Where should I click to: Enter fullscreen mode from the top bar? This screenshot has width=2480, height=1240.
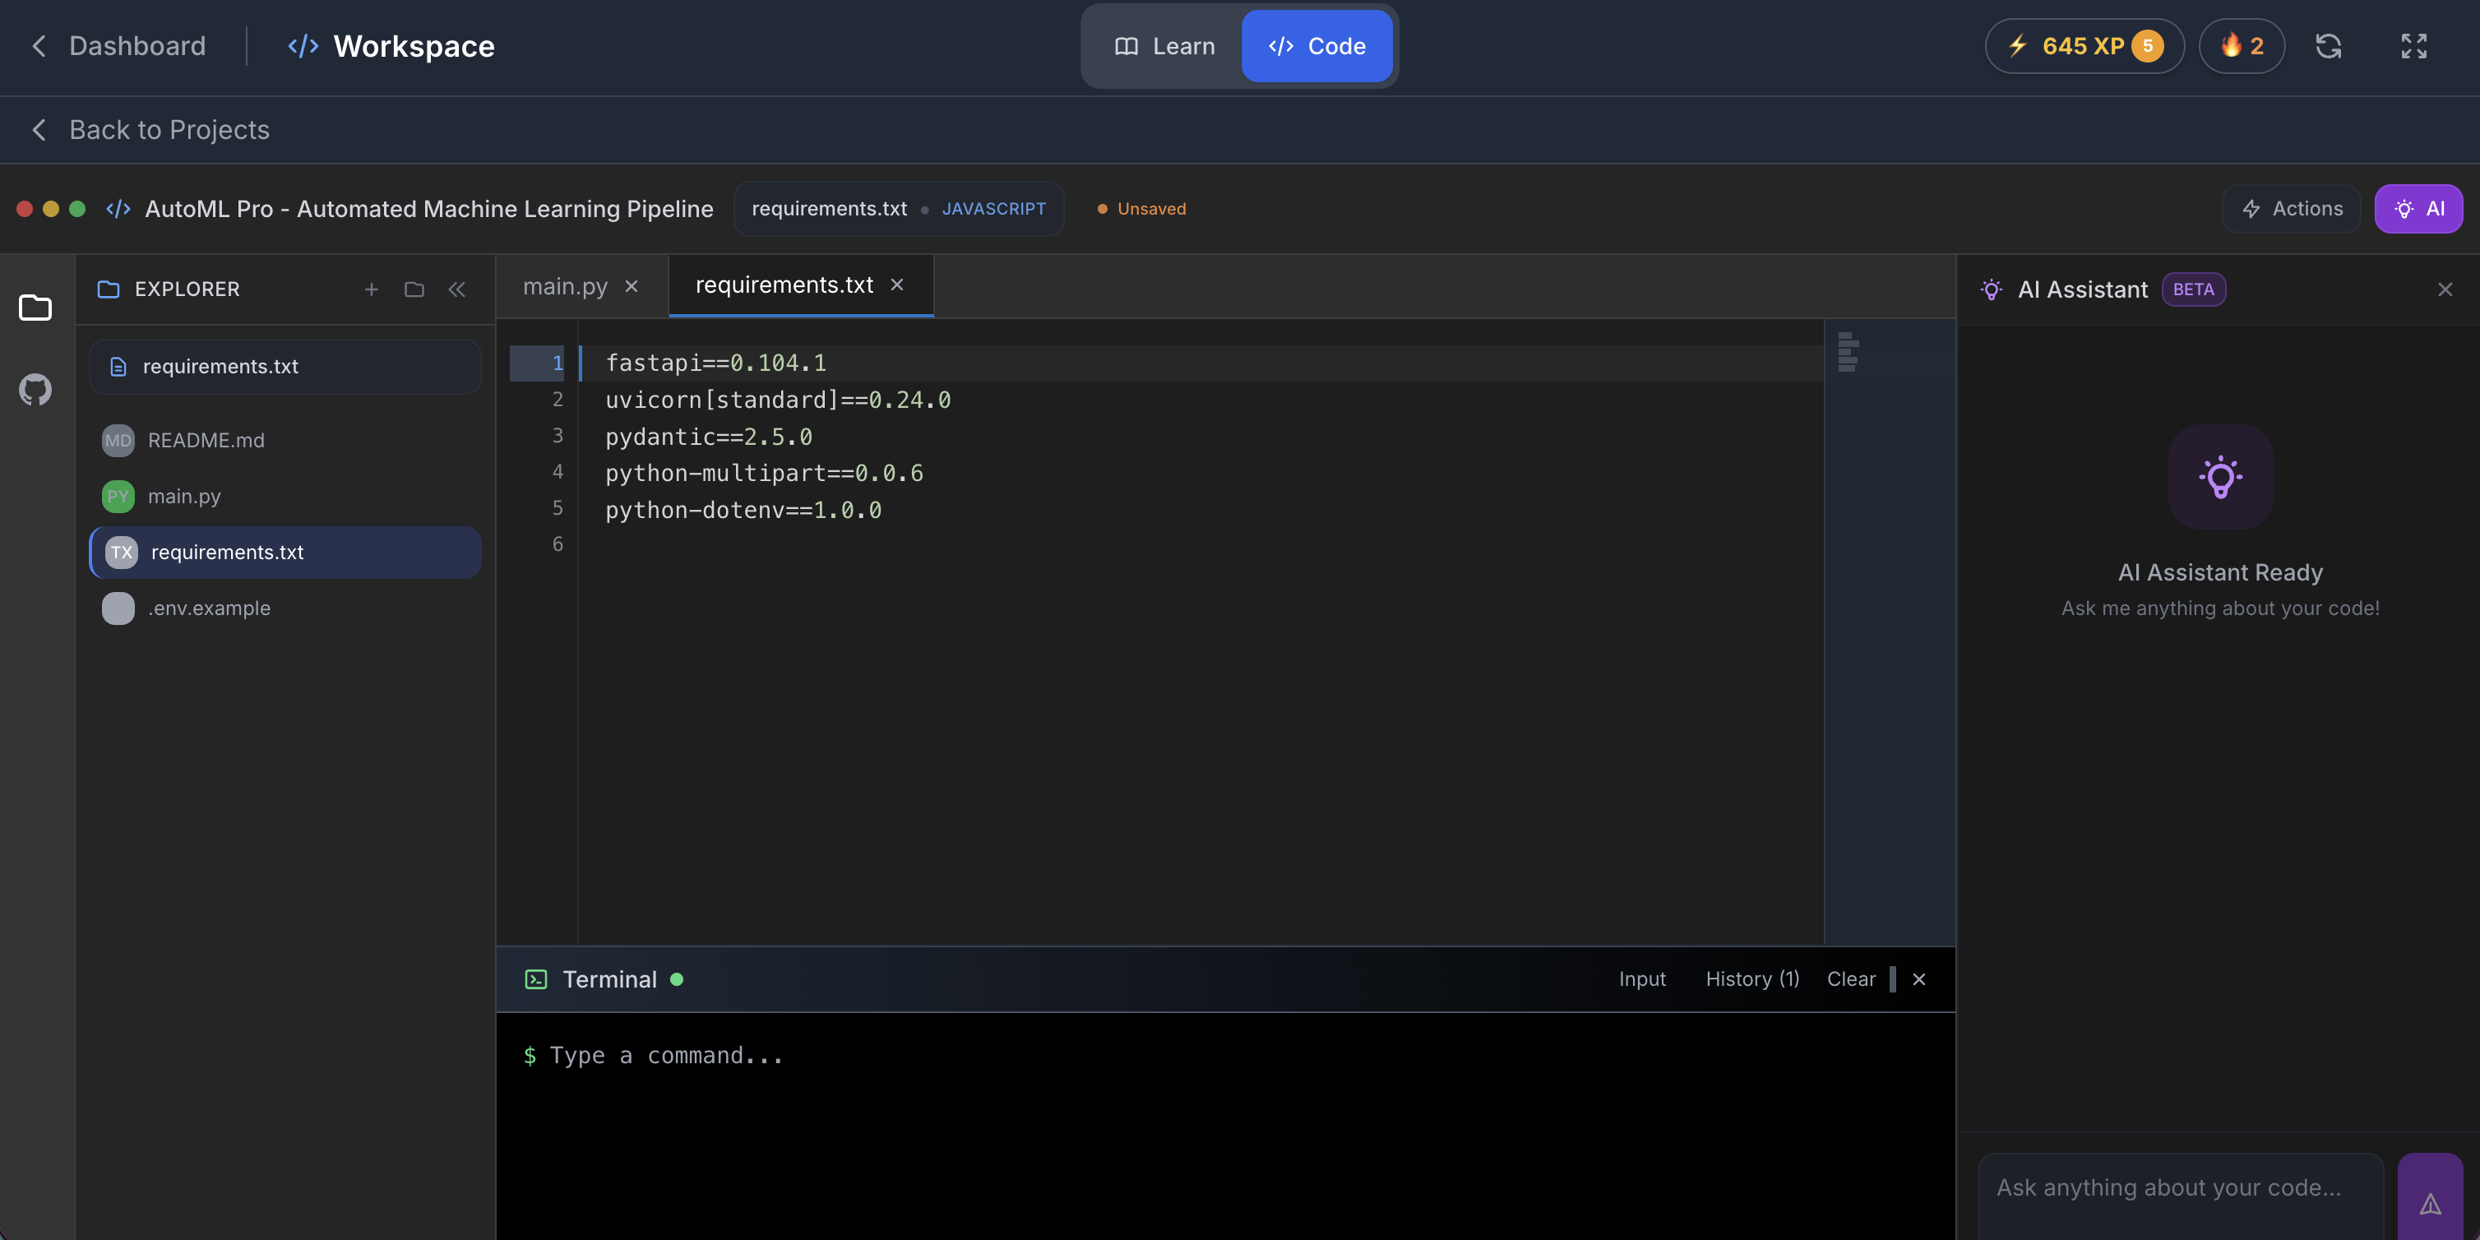[2413, 45]
